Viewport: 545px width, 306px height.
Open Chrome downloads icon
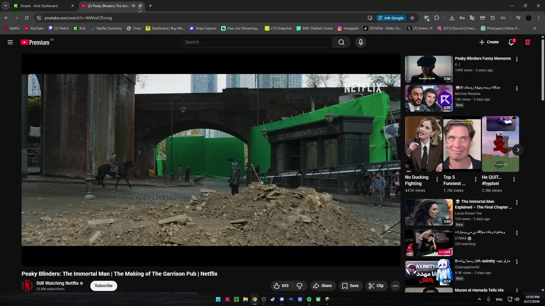(452, 18)
